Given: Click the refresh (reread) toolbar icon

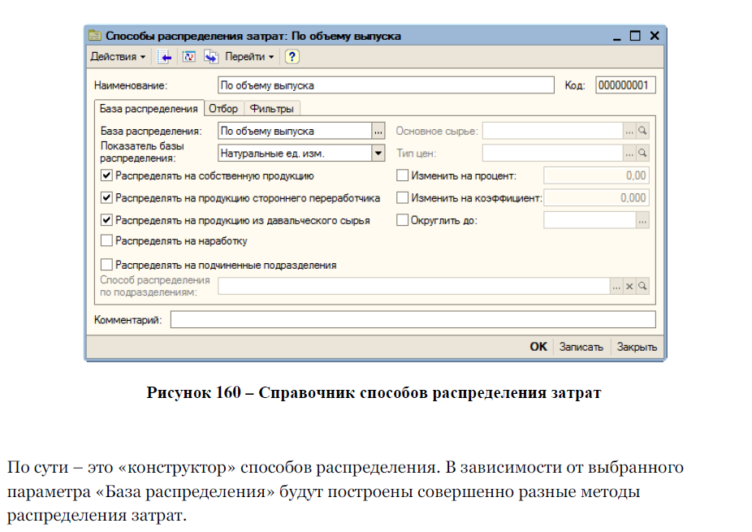Looking at the screenshot, I should click(x=189, y=57).
